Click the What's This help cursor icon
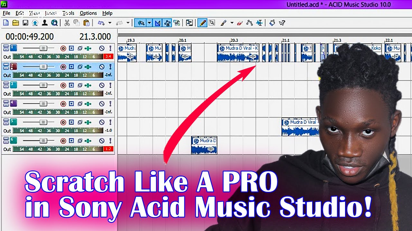The image size is (412, 231). coord(282,23)
